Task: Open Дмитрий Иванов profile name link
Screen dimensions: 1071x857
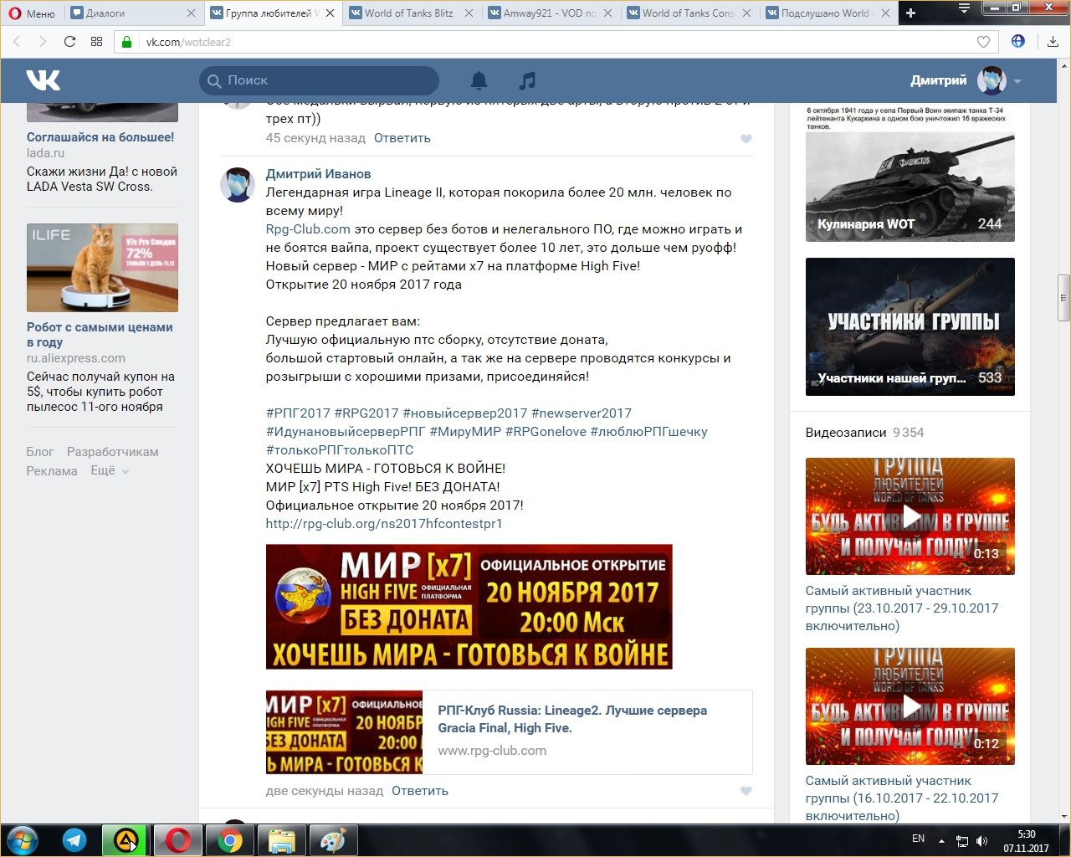Action: coord(318,174)
